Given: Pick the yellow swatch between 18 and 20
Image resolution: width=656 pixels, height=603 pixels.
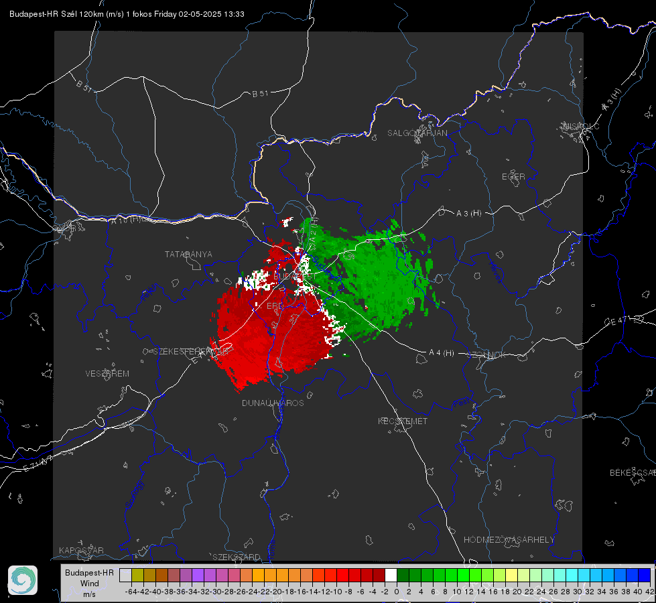Looking at the screenshot, I should tap(511, 575).
